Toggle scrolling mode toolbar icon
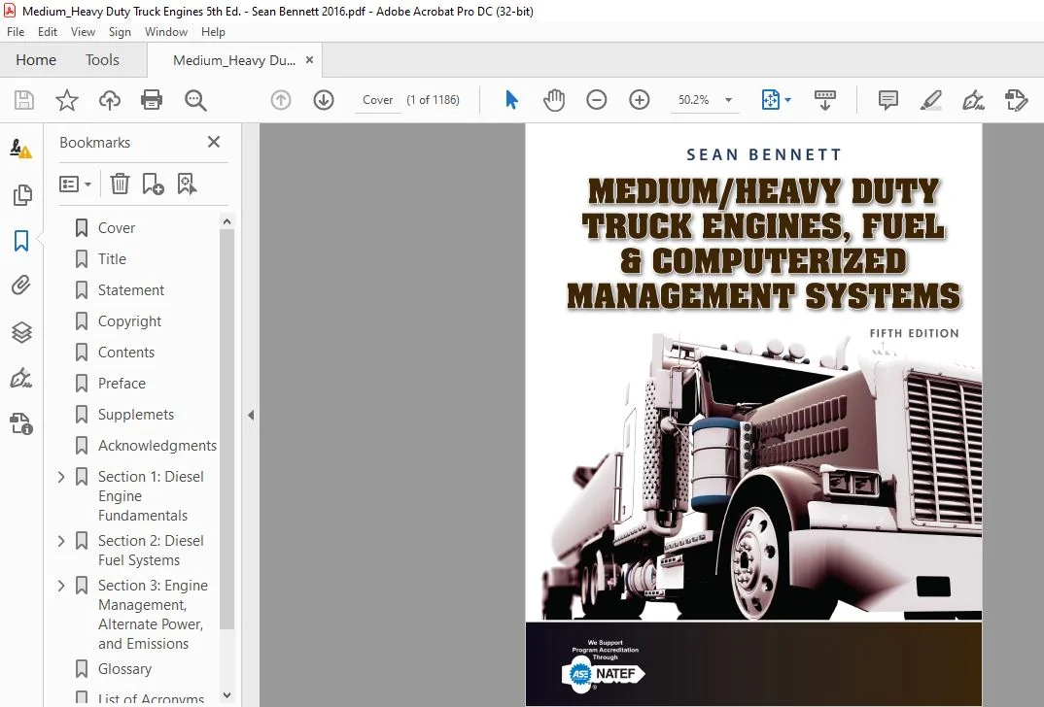The width and height of the screenshot is (1044, 707). pyautogui.click(x=825, y=100)
